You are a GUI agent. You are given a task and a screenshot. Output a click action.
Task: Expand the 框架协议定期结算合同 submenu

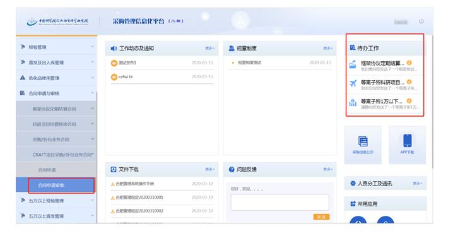(93, 109)
